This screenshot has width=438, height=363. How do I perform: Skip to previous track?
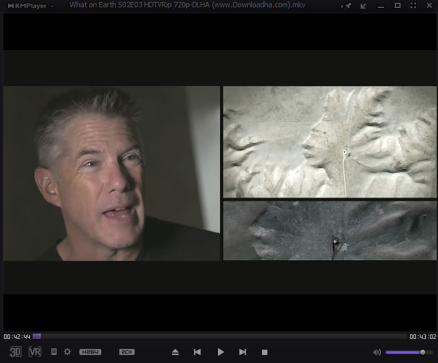tap(197, 352)
